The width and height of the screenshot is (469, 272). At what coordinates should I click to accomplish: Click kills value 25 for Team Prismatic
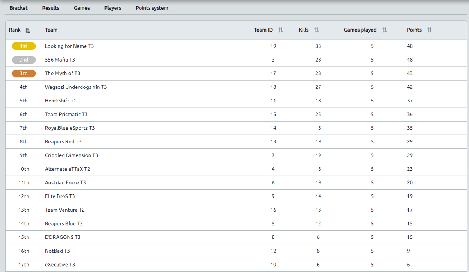tap(318, 114)
